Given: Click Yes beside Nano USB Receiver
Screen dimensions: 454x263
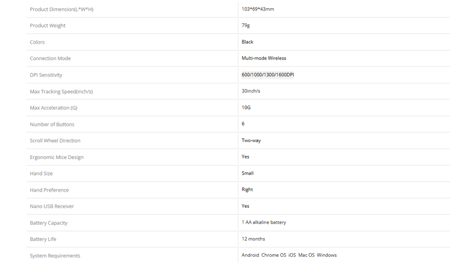Looking at the screenshot, I should click(x=245, y=206).
